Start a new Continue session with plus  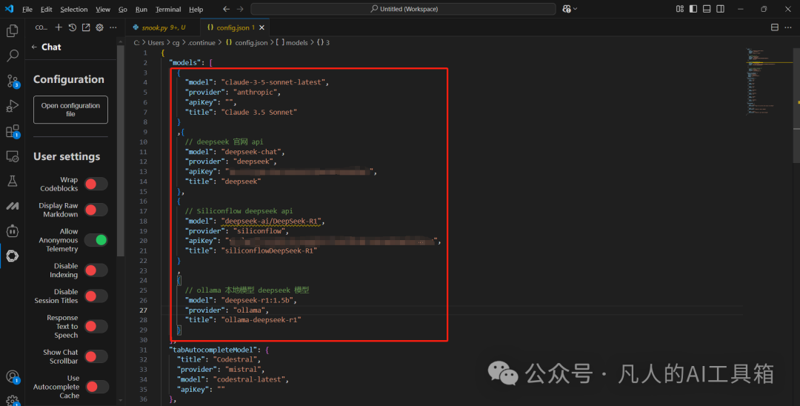click(x=59, y=27)
